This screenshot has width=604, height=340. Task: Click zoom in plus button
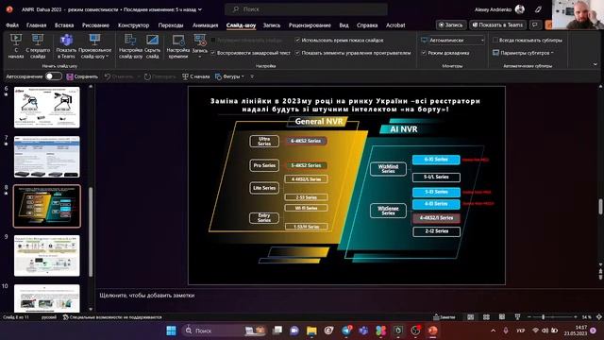(575, 317)
